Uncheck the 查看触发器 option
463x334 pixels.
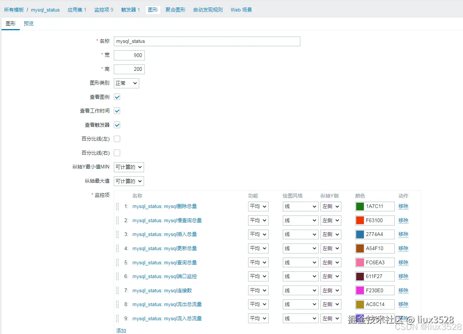(117, 125)
